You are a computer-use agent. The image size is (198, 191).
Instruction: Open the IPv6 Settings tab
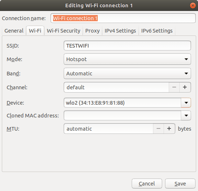[x=157, y=31]
